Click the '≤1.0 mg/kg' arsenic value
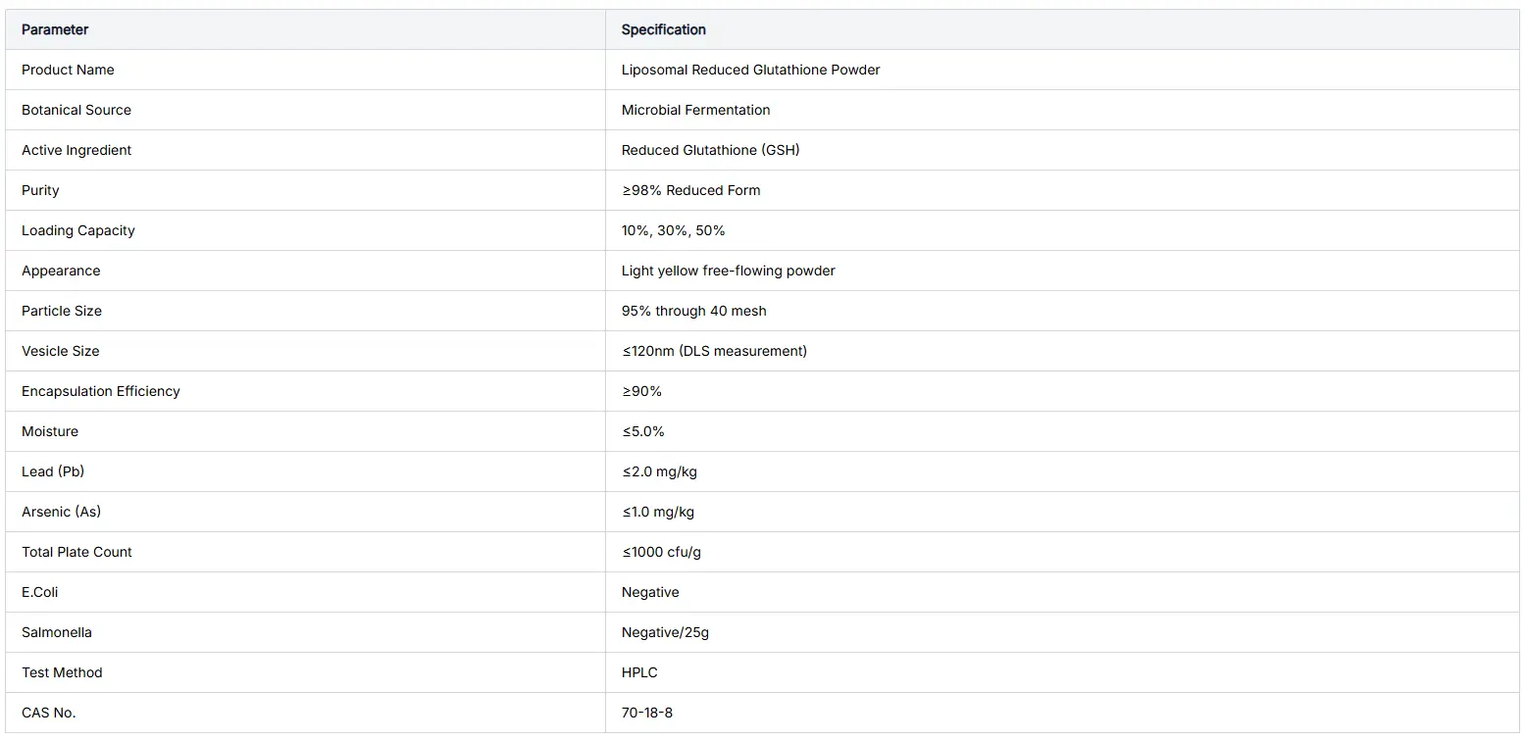The height and width of the screenshot is (741, 1525). 657,512
